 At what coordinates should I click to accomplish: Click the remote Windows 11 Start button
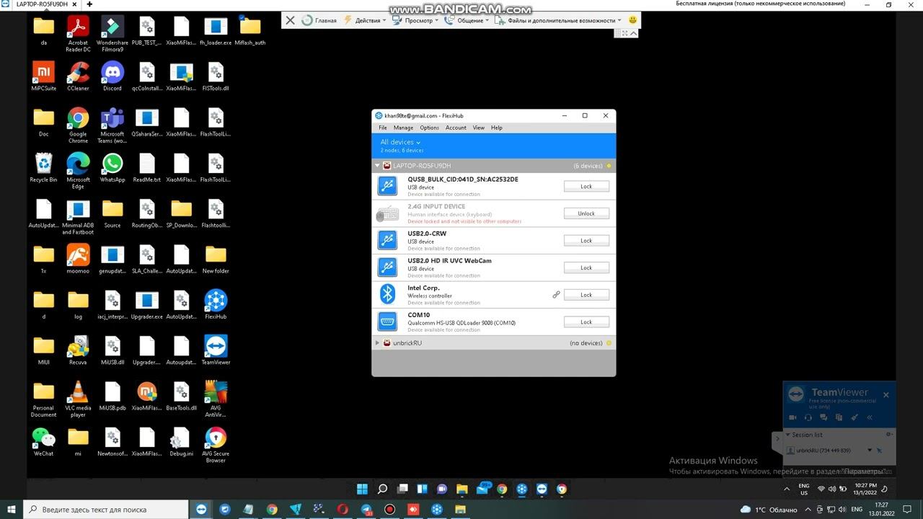pos(362,489)
